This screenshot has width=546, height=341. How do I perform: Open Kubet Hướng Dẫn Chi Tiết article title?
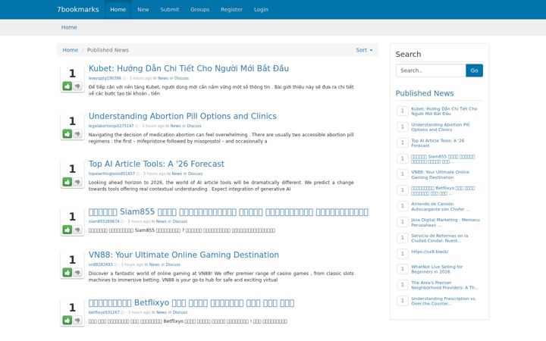coord(189,68)
